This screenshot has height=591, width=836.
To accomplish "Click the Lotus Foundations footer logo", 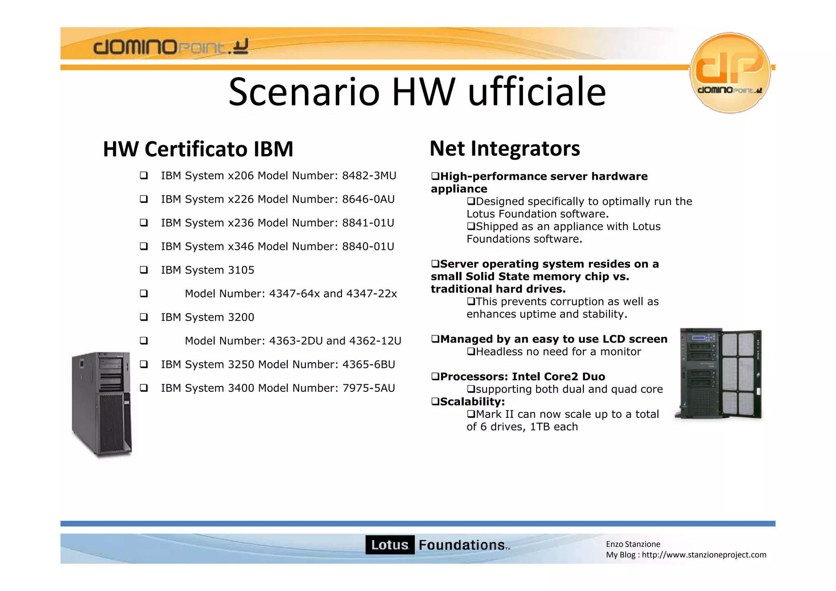I will click(438, 545).
